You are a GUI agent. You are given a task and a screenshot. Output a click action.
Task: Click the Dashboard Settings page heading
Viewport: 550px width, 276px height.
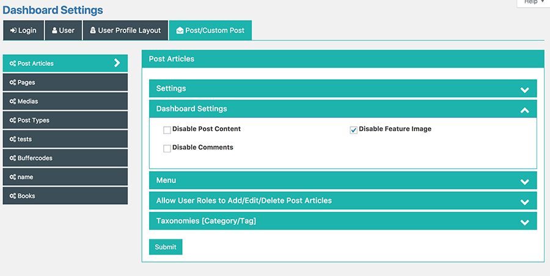coord(53,10)
